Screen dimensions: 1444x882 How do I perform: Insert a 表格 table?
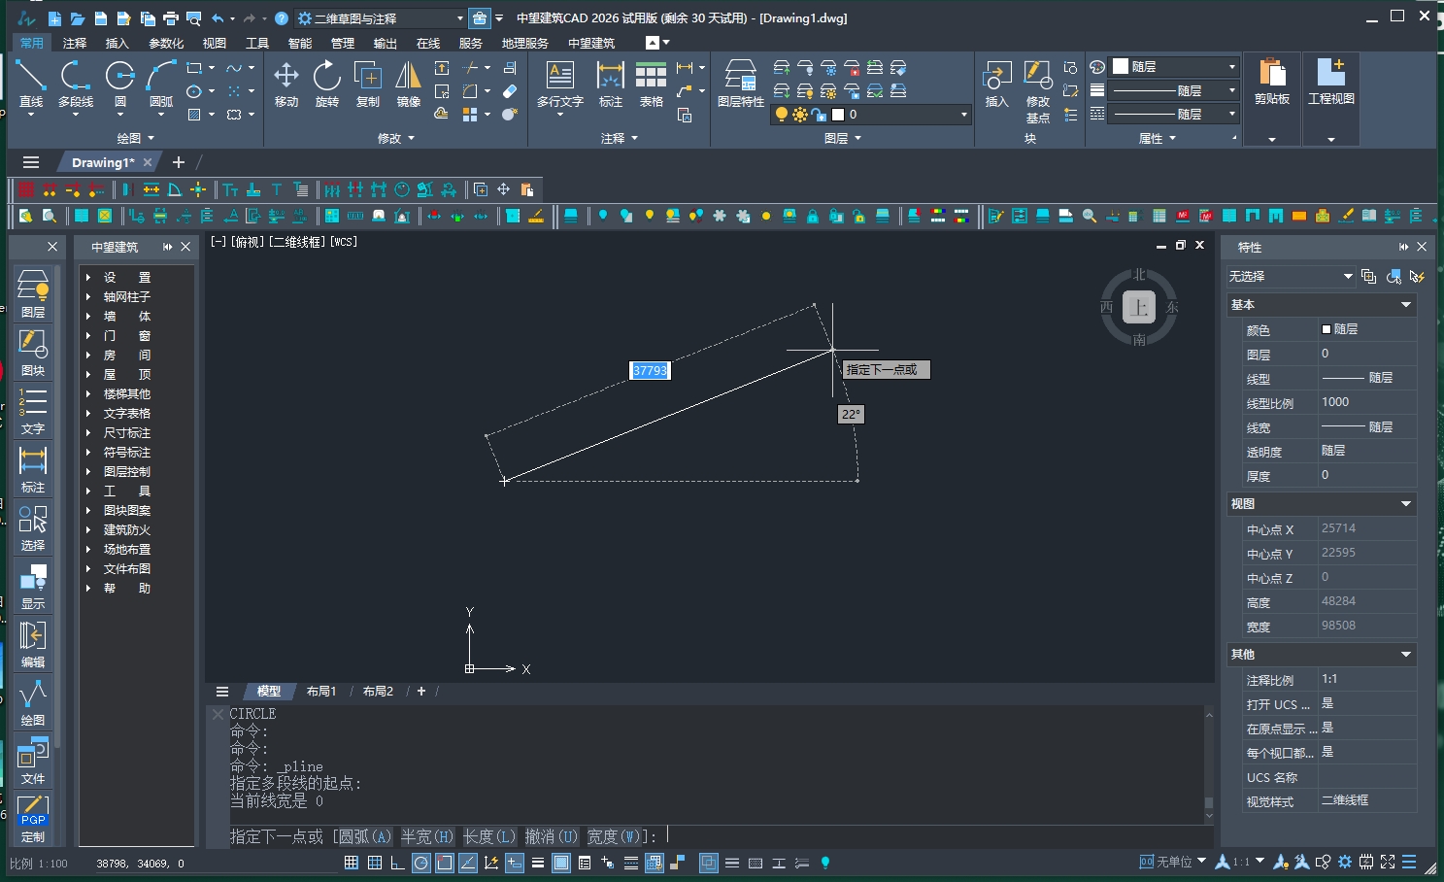point(652,84)
